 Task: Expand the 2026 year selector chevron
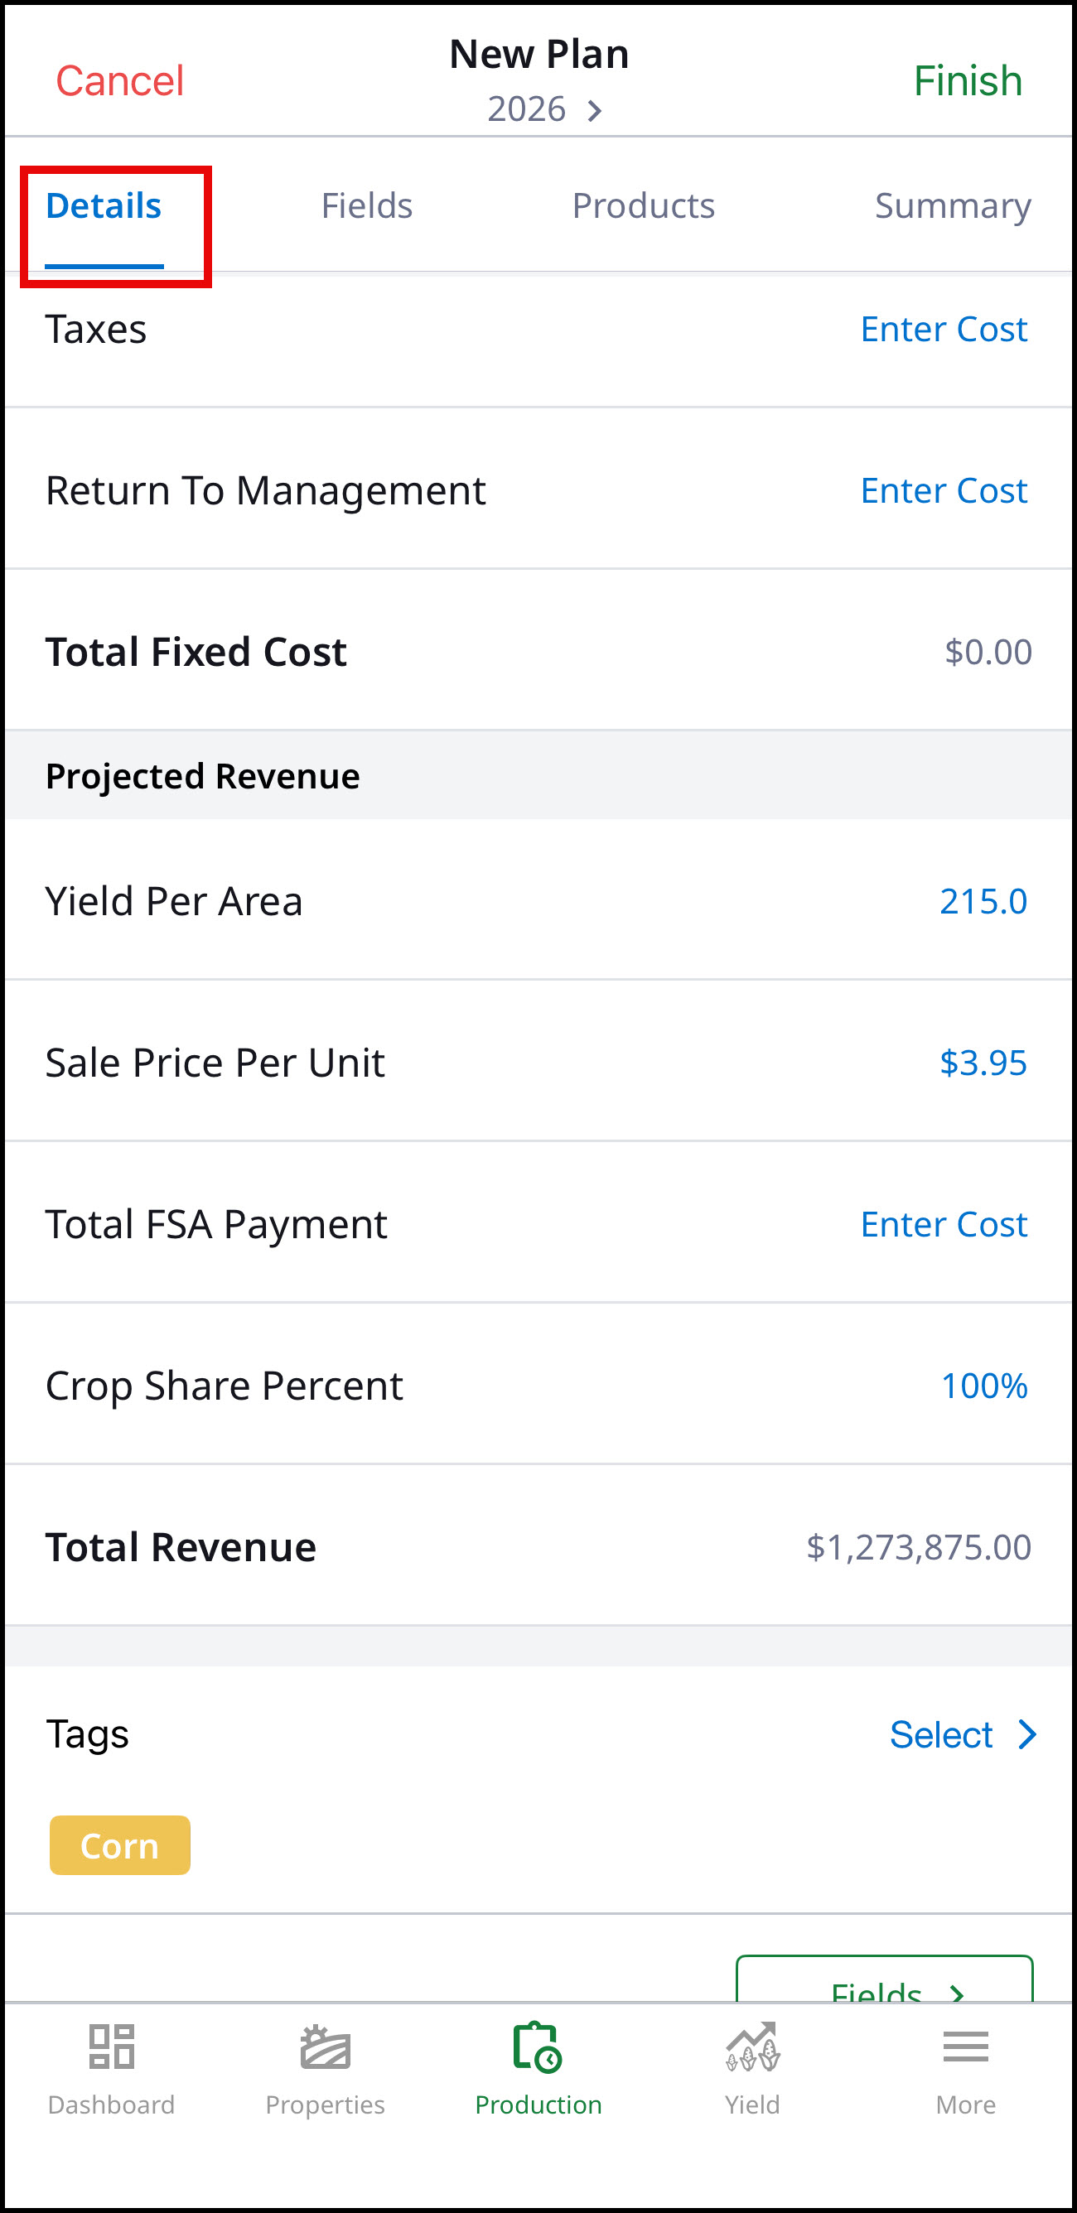tap(594, 110)
